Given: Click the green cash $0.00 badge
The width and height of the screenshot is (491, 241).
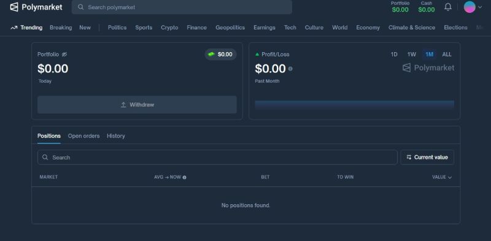Looking at the screenshot, I should coord(221,55).
